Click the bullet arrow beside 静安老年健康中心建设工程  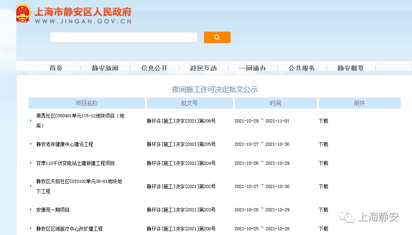click(31, 144)
